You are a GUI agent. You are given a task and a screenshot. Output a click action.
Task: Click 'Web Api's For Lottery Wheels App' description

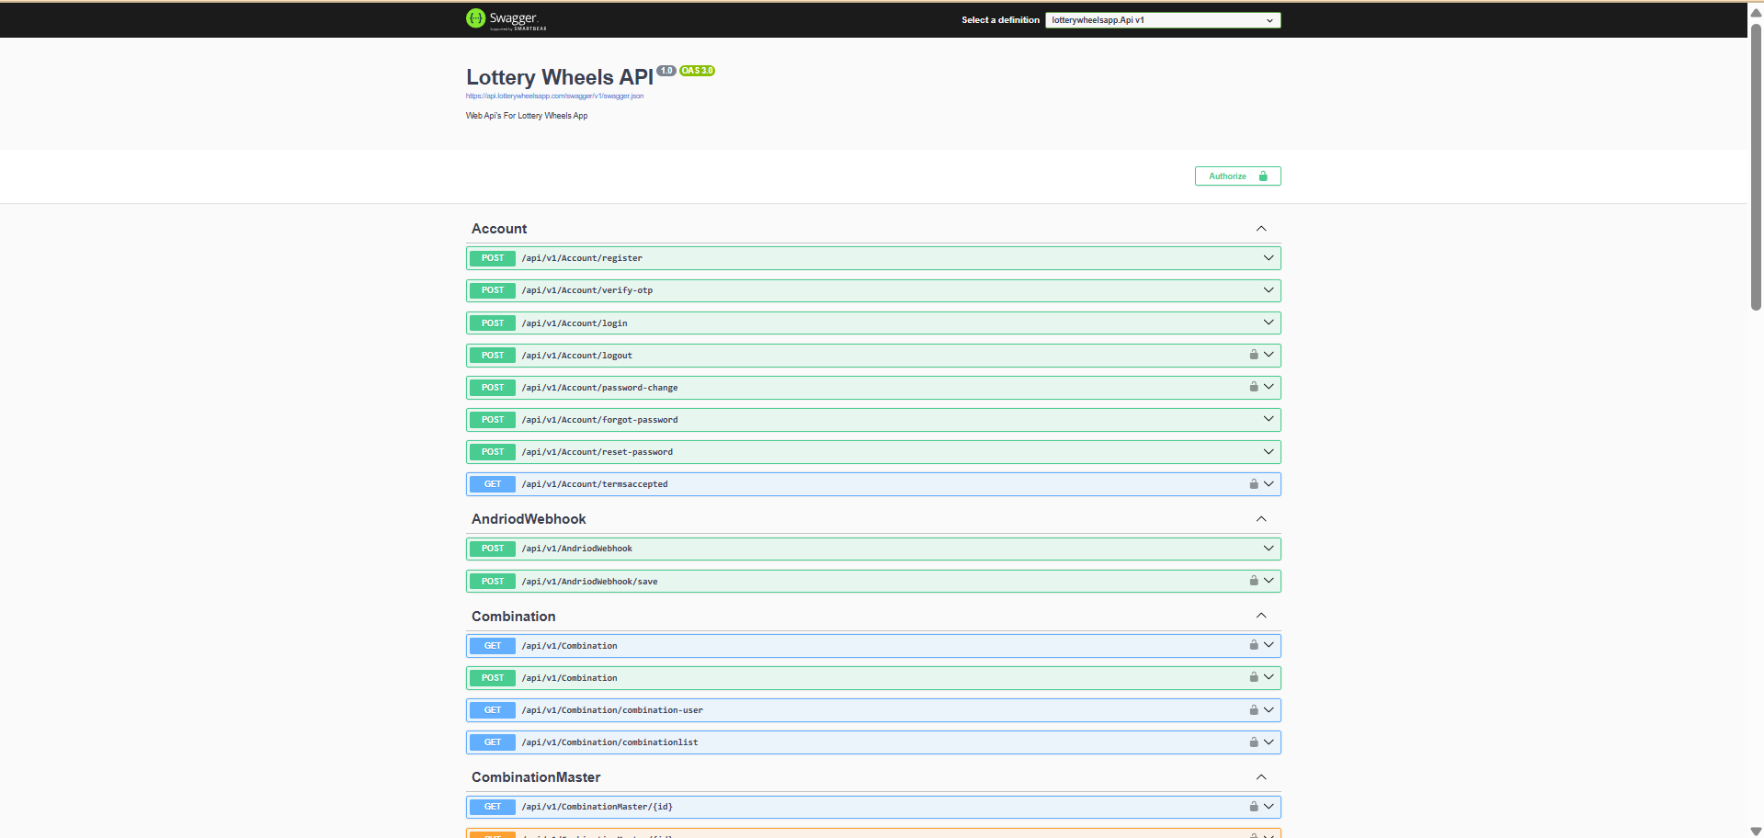[527, 116]
